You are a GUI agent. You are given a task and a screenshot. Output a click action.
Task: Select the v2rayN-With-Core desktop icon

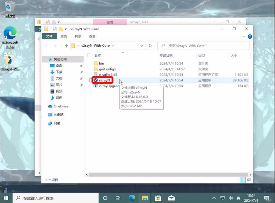10,62
